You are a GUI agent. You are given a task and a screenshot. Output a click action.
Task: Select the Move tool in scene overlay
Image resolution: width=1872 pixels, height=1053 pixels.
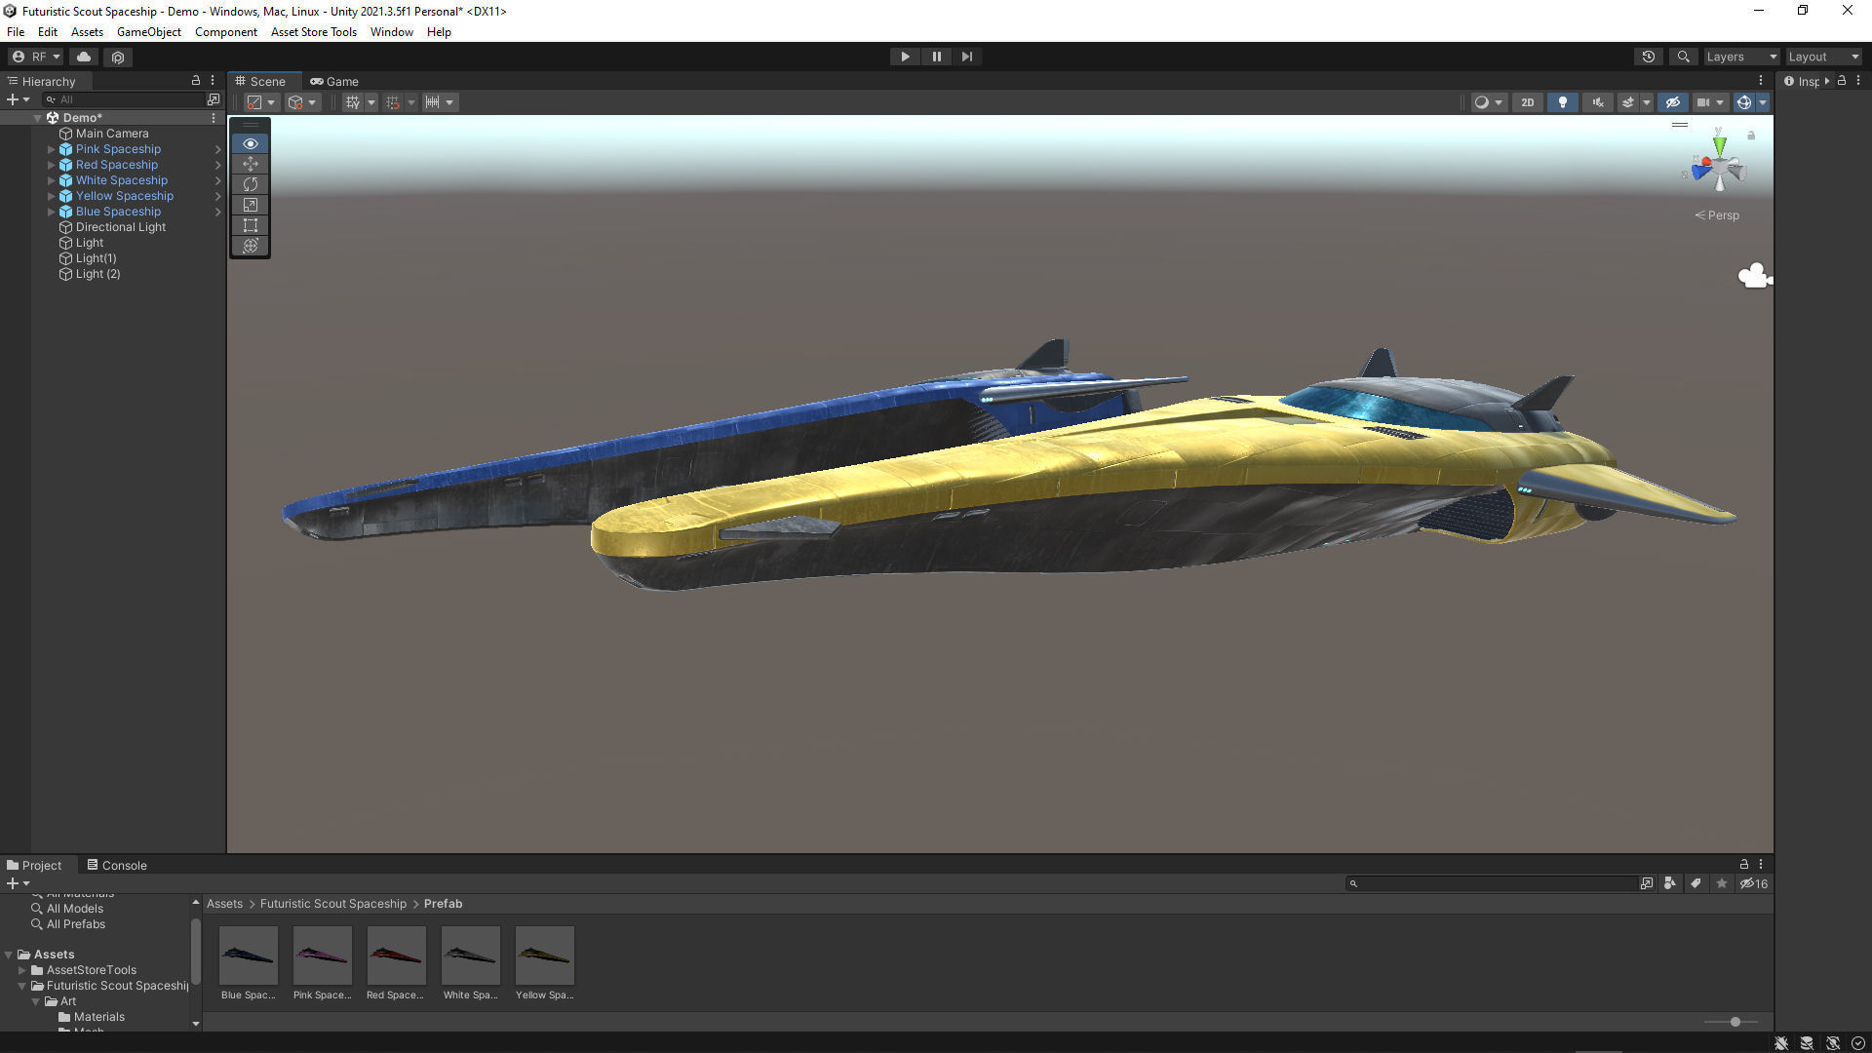click(251, 164)
